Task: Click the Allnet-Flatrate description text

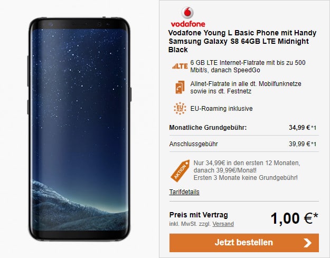Action: coord(246,88)
